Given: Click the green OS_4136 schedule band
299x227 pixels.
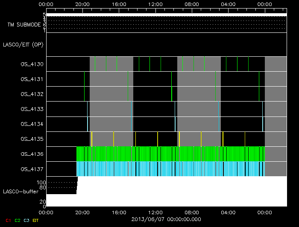Looking at the screenshot, I should coord(171,154).
